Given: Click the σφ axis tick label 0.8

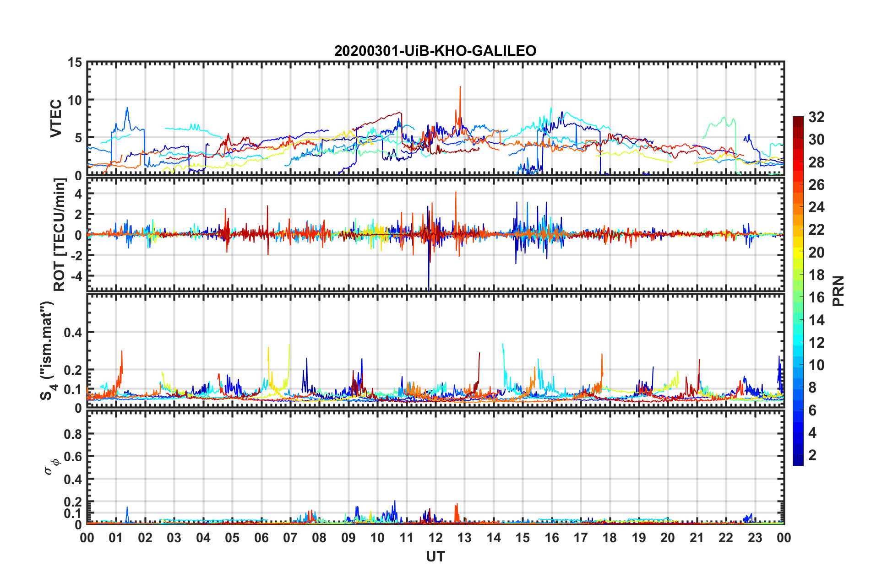Looking at the screenshot, I should (73, 434).
